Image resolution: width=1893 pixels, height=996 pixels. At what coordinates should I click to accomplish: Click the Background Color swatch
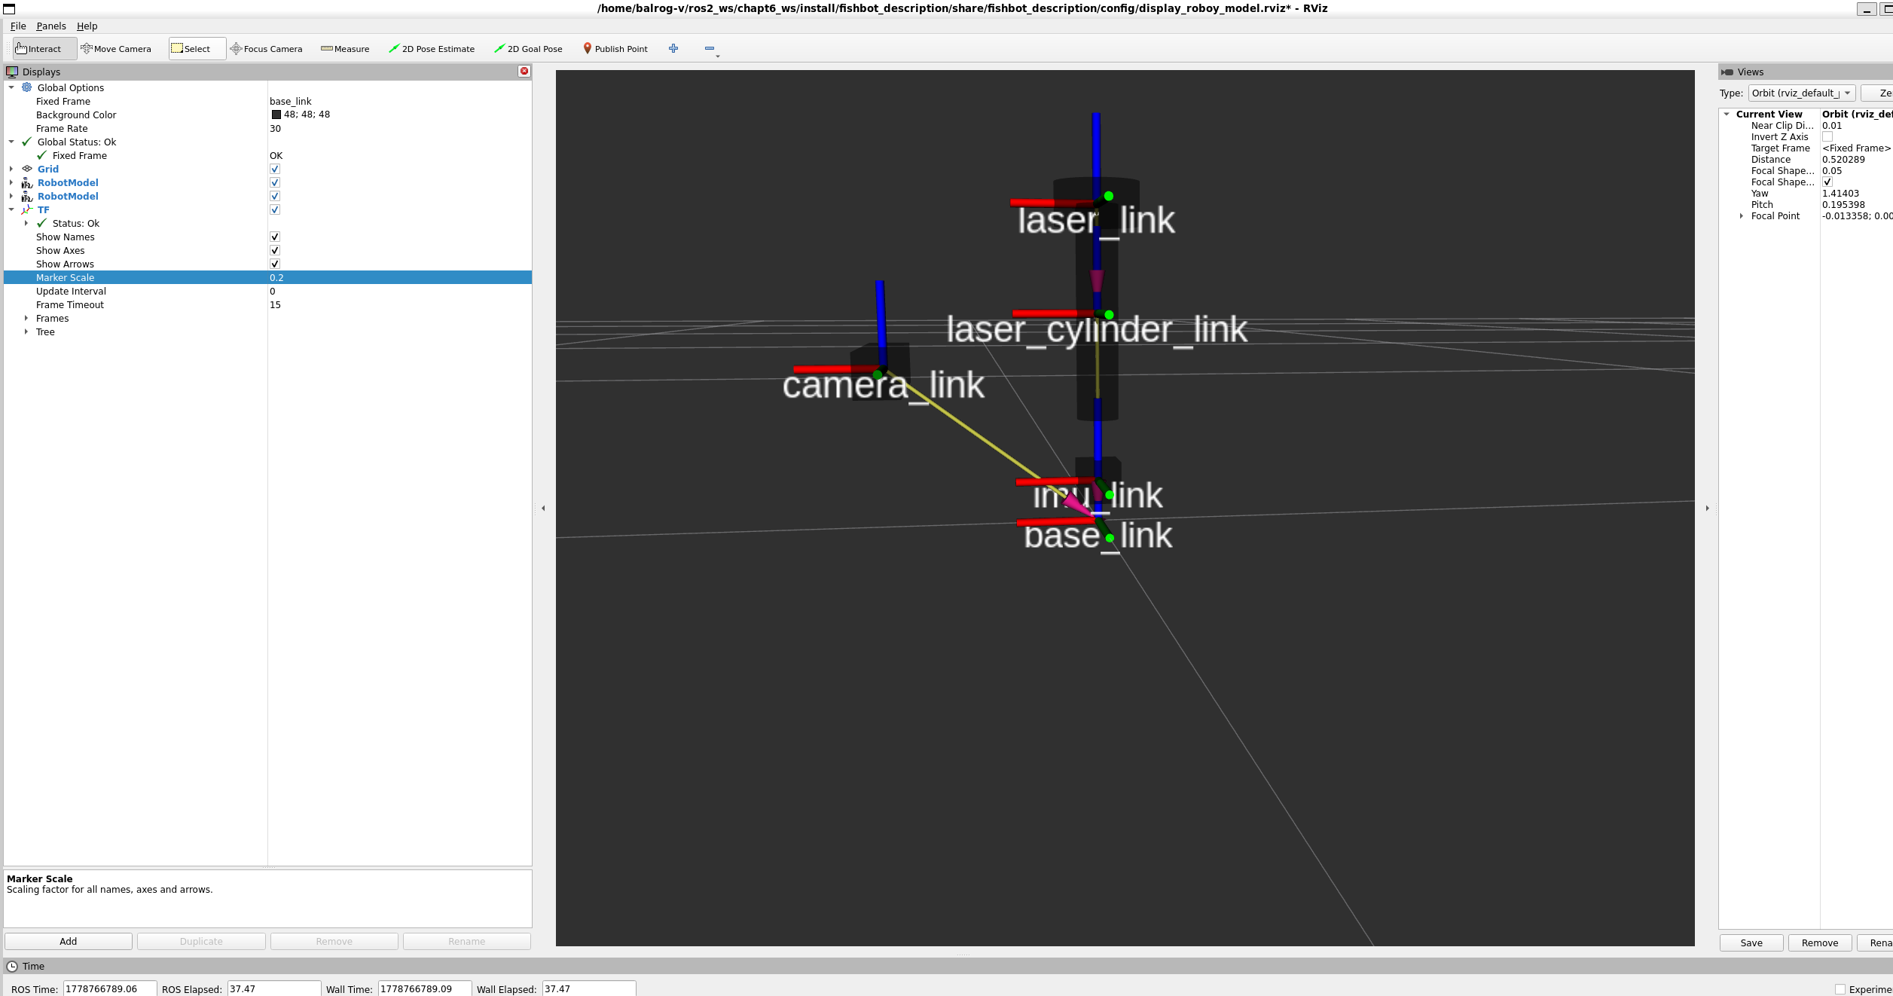[x=276, y=115]
